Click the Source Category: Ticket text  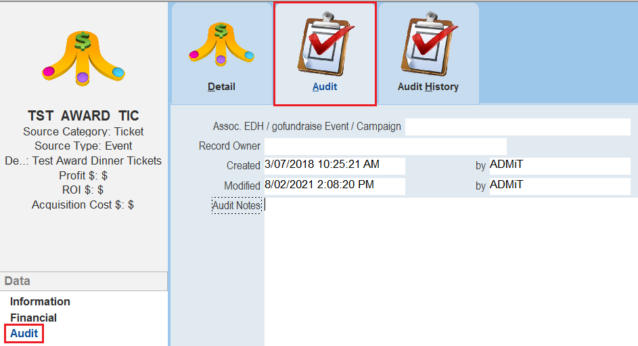pyautogui.click(x=83, y=132)
